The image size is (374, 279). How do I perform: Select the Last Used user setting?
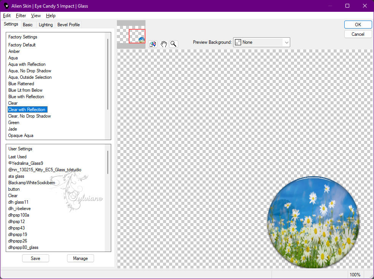[18, 157]
